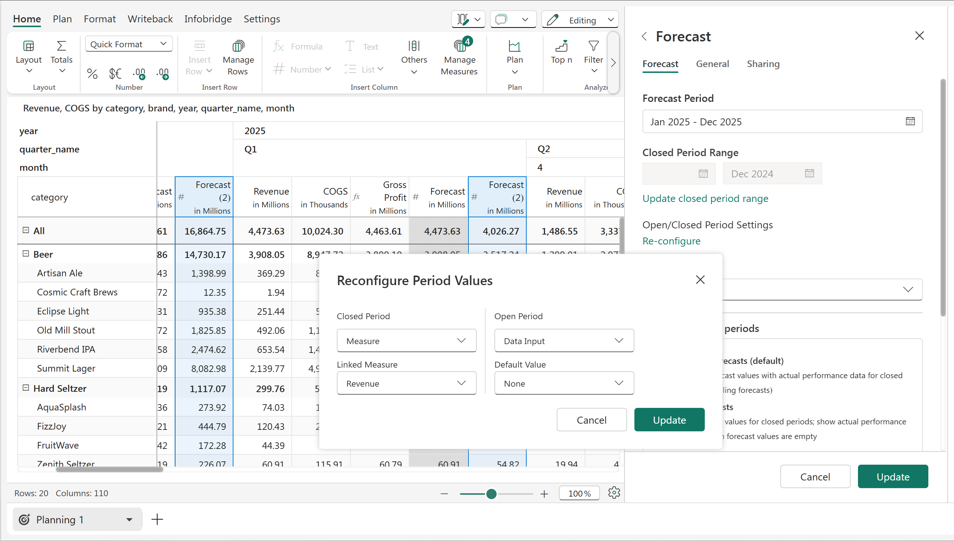The height and width of the screenshot is (542, 954).
Task: Collapse the Beer category row
Action: point(26,254)
